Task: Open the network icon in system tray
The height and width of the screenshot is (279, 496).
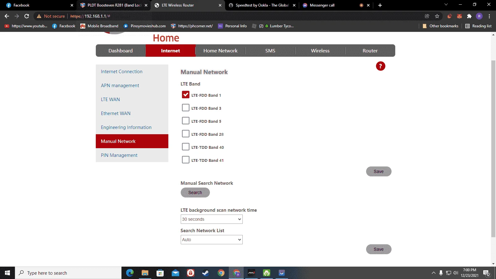Action: point(448,273)
